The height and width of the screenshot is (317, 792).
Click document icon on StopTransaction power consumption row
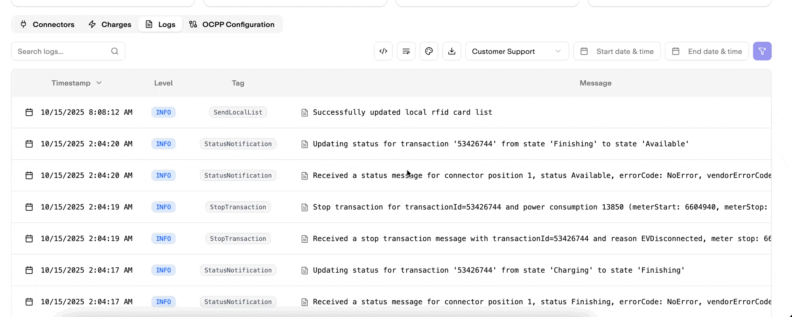pyautogui.click(x=304, y=208)
